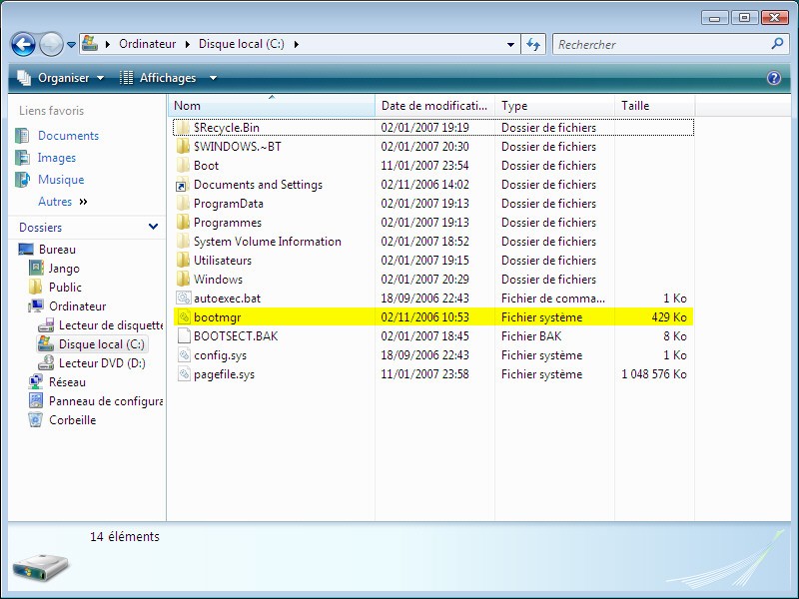This screenshot has height=599, width=799.
Task: Click the Panneau de configuration icon
Action: [x=36, y=401]
